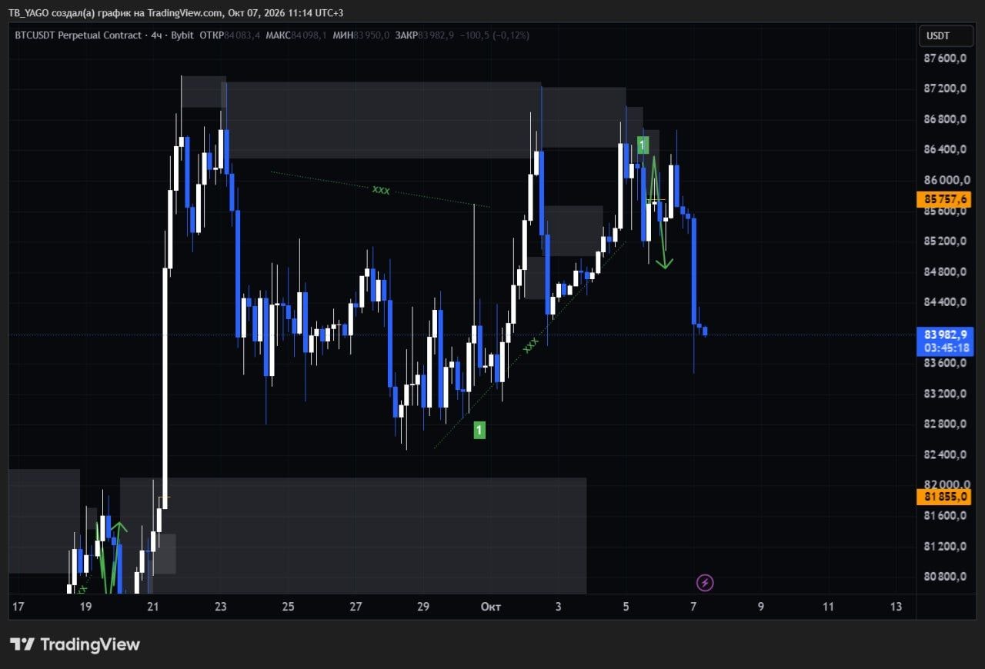Click date 29 on the time axis
This screenshot has height=669, width=985.
[x=423, y=607]
